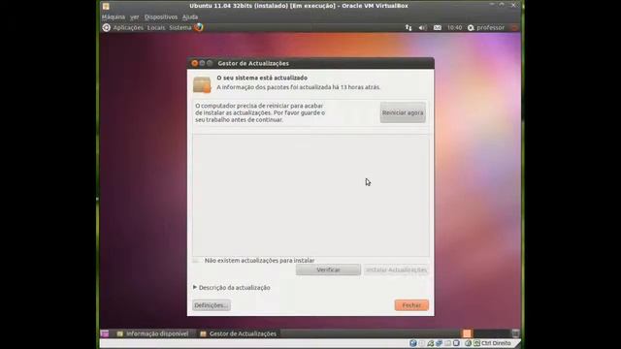Click the show desktop icon in bottom panel

(x=105, y=333)
